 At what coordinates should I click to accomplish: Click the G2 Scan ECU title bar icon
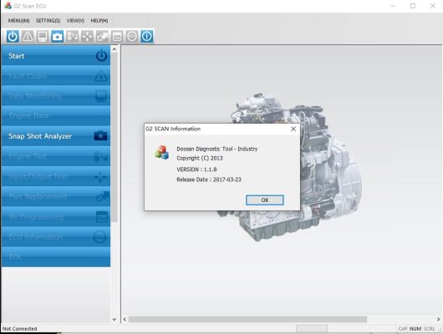(8, 6)
